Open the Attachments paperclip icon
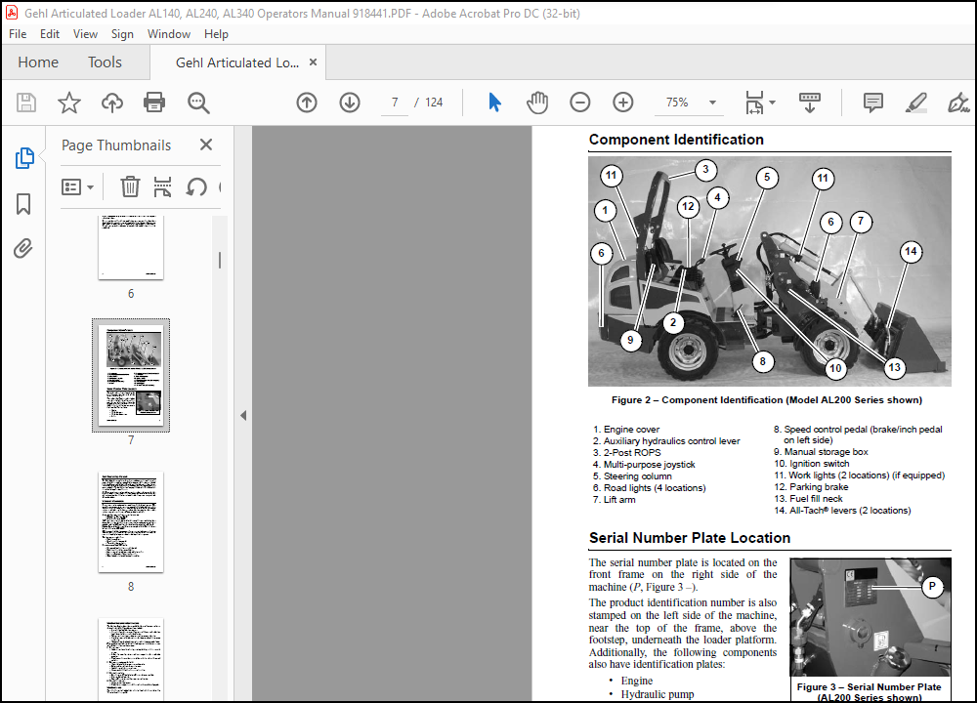This screenshot has width=977, height=703. coord(23,248)
